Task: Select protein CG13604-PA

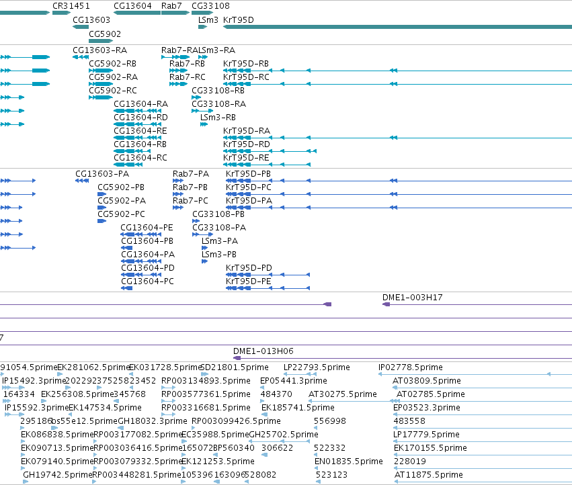Action: [148, 255]
